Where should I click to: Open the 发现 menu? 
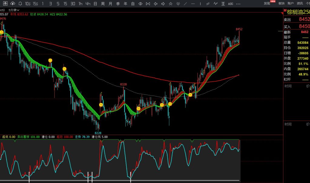[x=267, y=3]
